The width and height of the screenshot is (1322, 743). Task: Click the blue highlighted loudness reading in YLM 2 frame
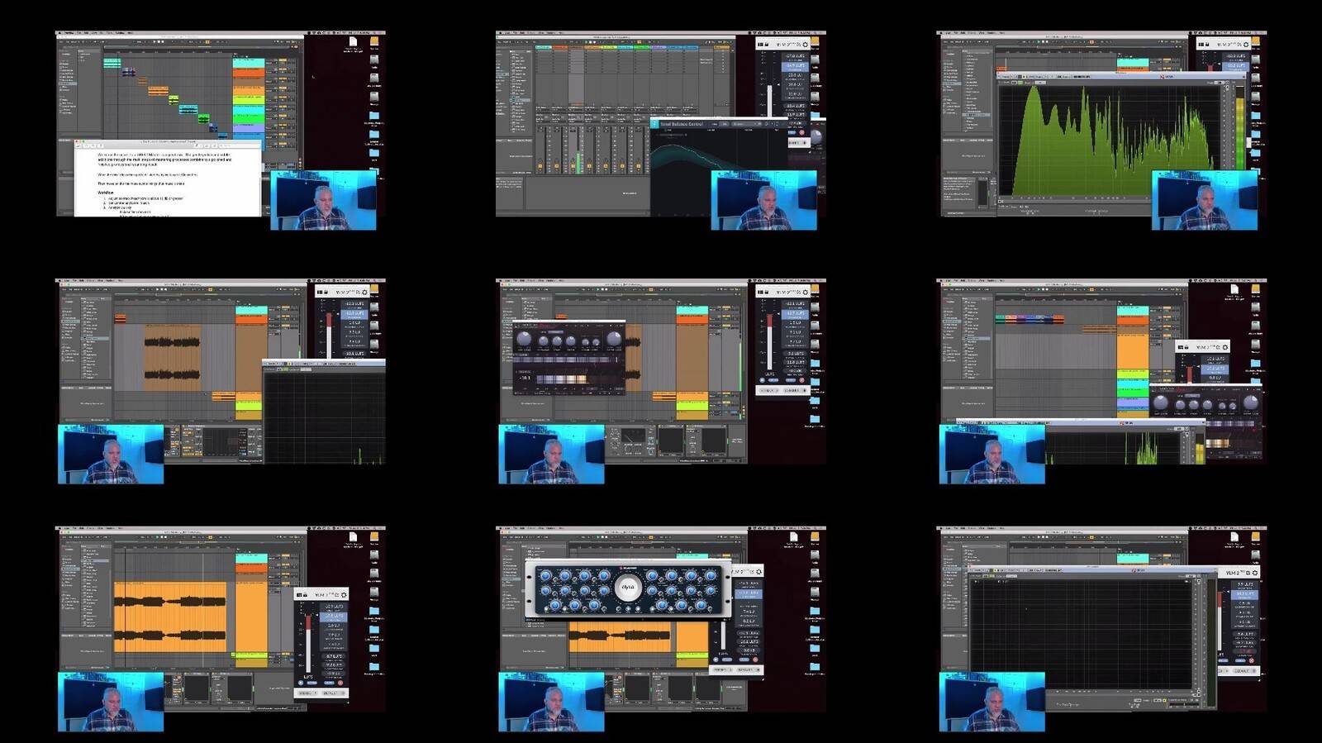[1244, 593]
